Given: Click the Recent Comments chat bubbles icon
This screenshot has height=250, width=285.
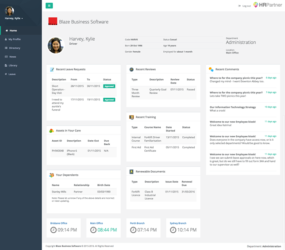Looking at the screenshot, I should pyautogui.click(x=211, y=69).
